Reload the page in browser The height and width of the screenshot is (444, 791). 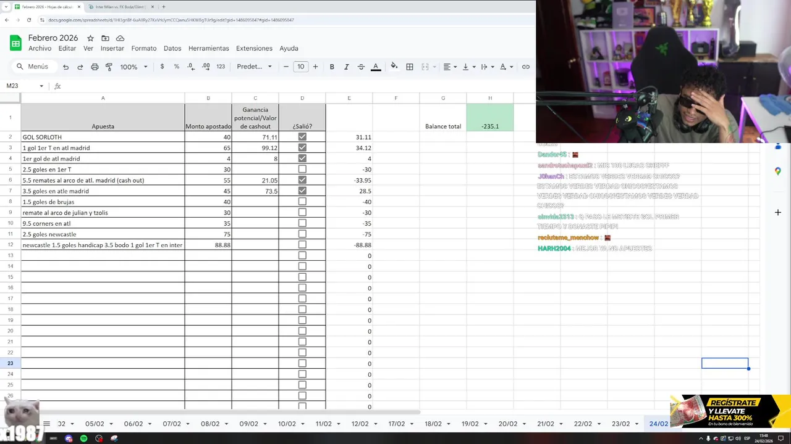(29, 20)
